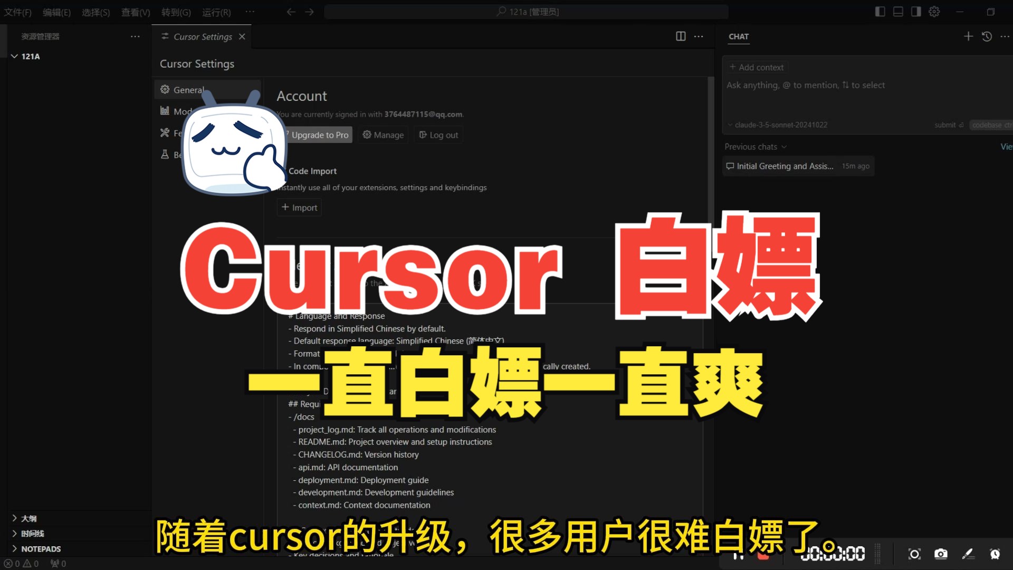This screenshot has width=1013, height=570.
Task: Click the split editor icon
Action: pyautogui.click(x=681, y=35)
